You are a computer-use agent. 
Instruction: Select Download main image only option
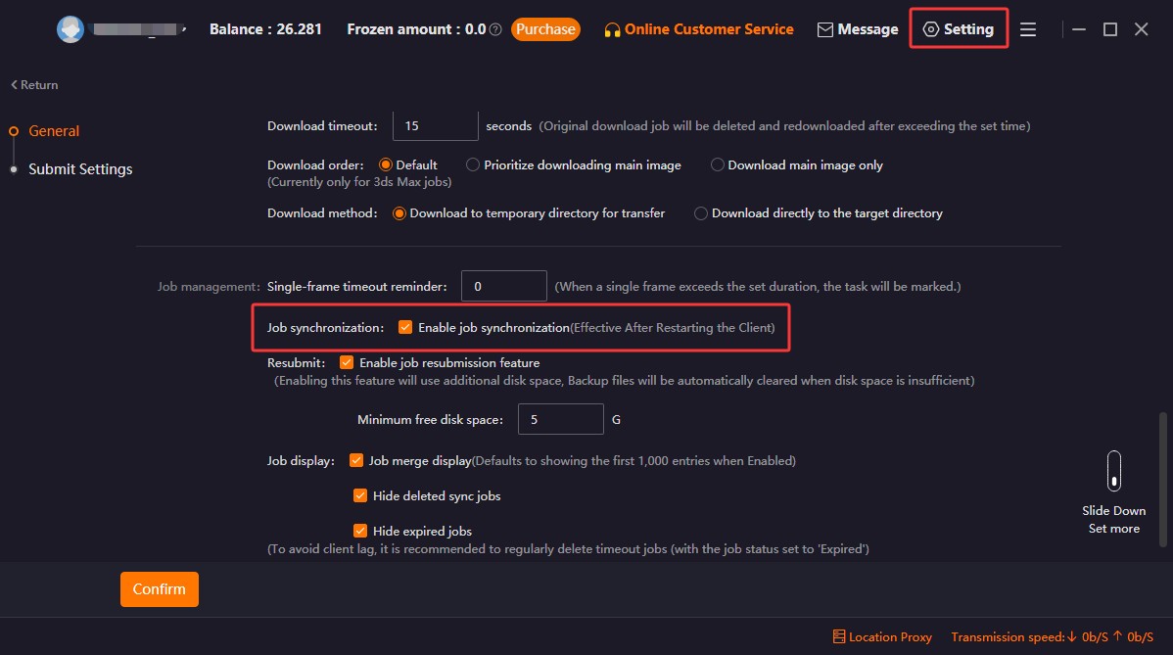[717, 164]
